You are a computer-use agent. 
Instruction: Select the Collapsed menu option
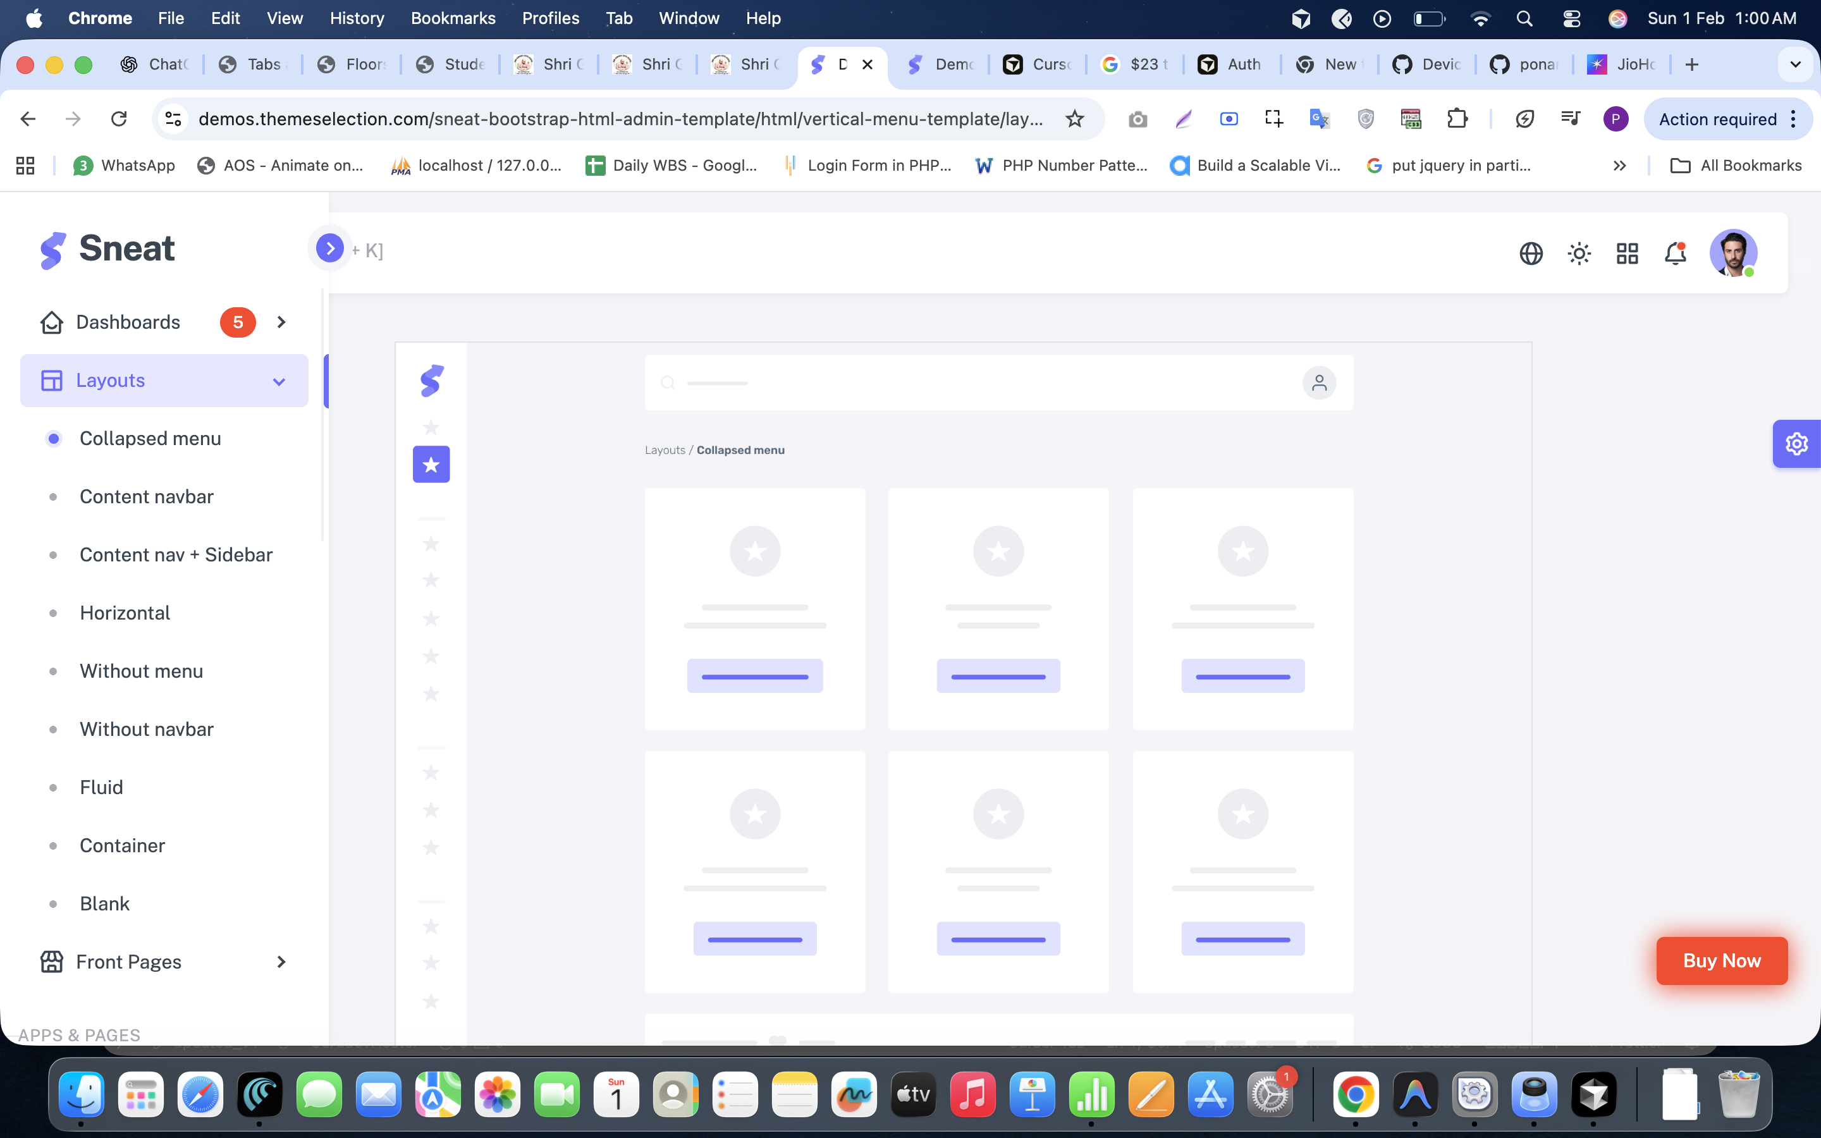pos(150,438)
